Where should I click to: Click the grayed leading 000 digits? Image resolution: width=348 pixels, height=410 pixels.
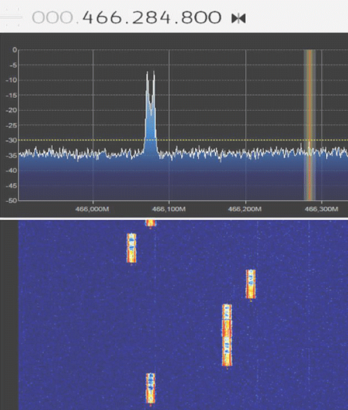coord(53,18)
